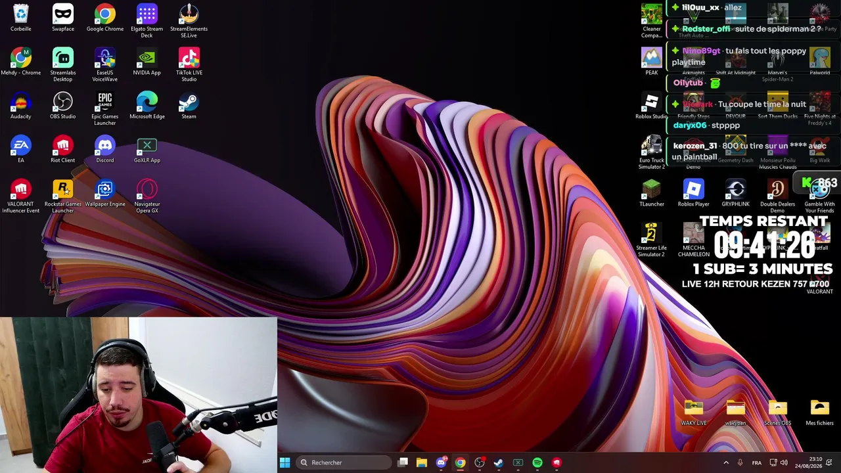The image size is (841, 473).
Task: Open Elgato Stream Deck shortcut
Action: point(147,20)
